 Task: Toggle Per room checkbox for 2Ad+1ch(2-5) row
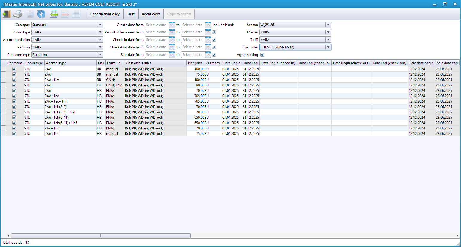[14, 107]
